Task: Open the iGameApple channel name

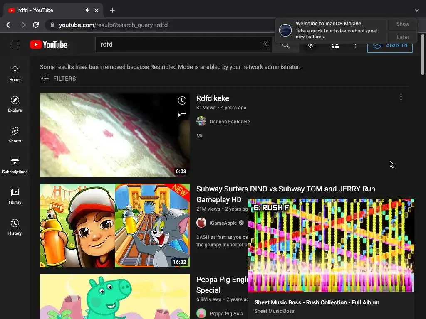Action: click(223, 223)
